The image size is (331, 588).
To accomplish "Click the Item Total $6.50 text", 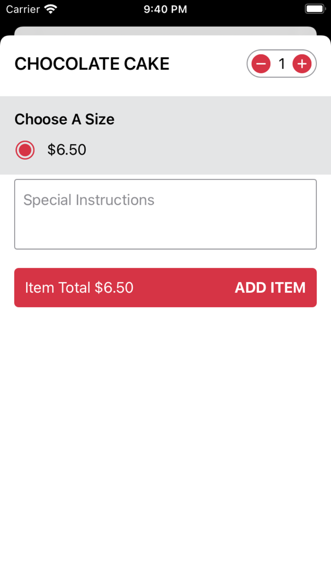I will pos(79,287).
